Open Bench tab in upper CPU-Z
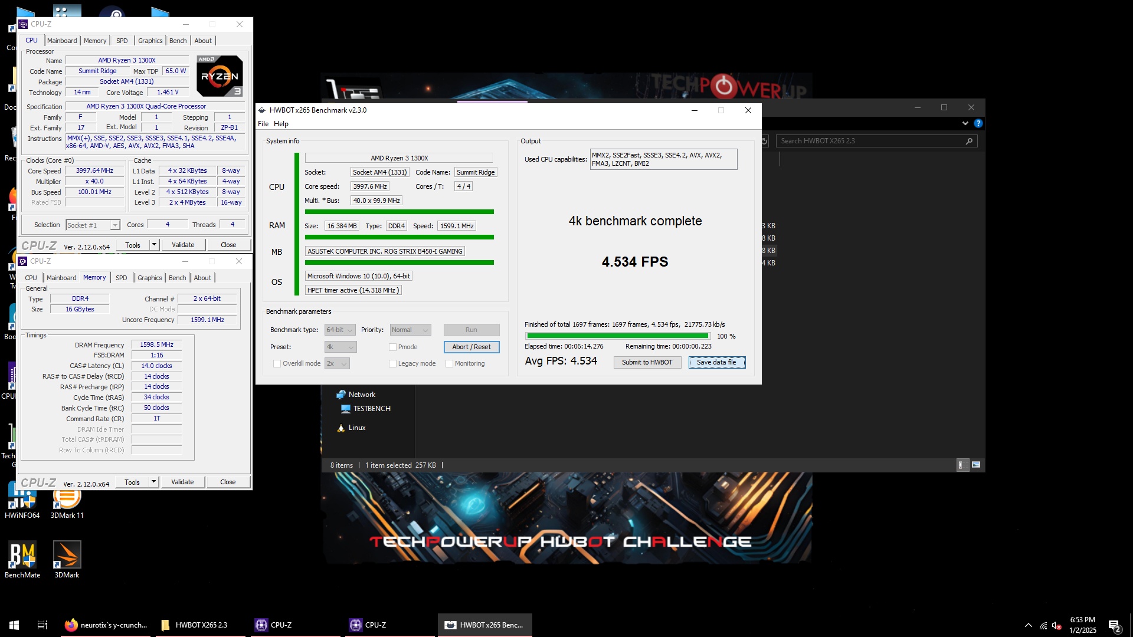Screen dimensions: 1133x637 click(178, 41)
